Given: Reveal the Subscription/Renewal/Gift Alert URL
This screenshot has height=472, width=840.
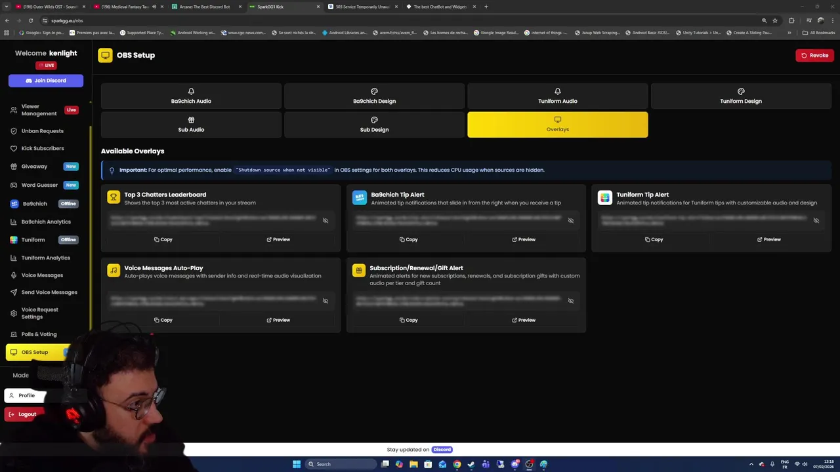Looking at the screenshot, I should [570, 301].
